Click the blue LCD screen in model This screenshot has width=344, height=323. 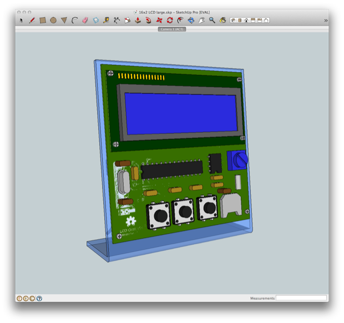181,114
